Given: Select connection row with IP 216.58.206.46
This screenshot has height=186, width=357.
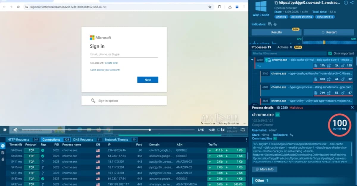Looking at the screenshot, I should 126,150.
